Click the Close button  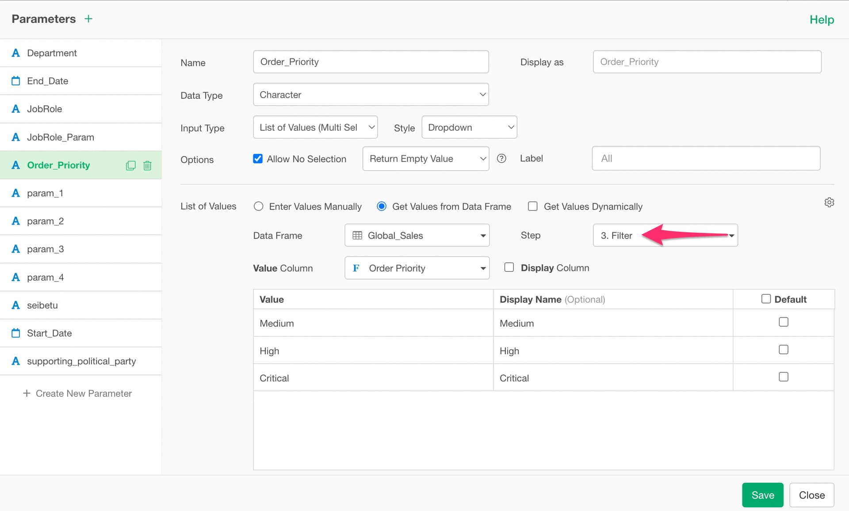pyautogui.click(x=811, y=495)
